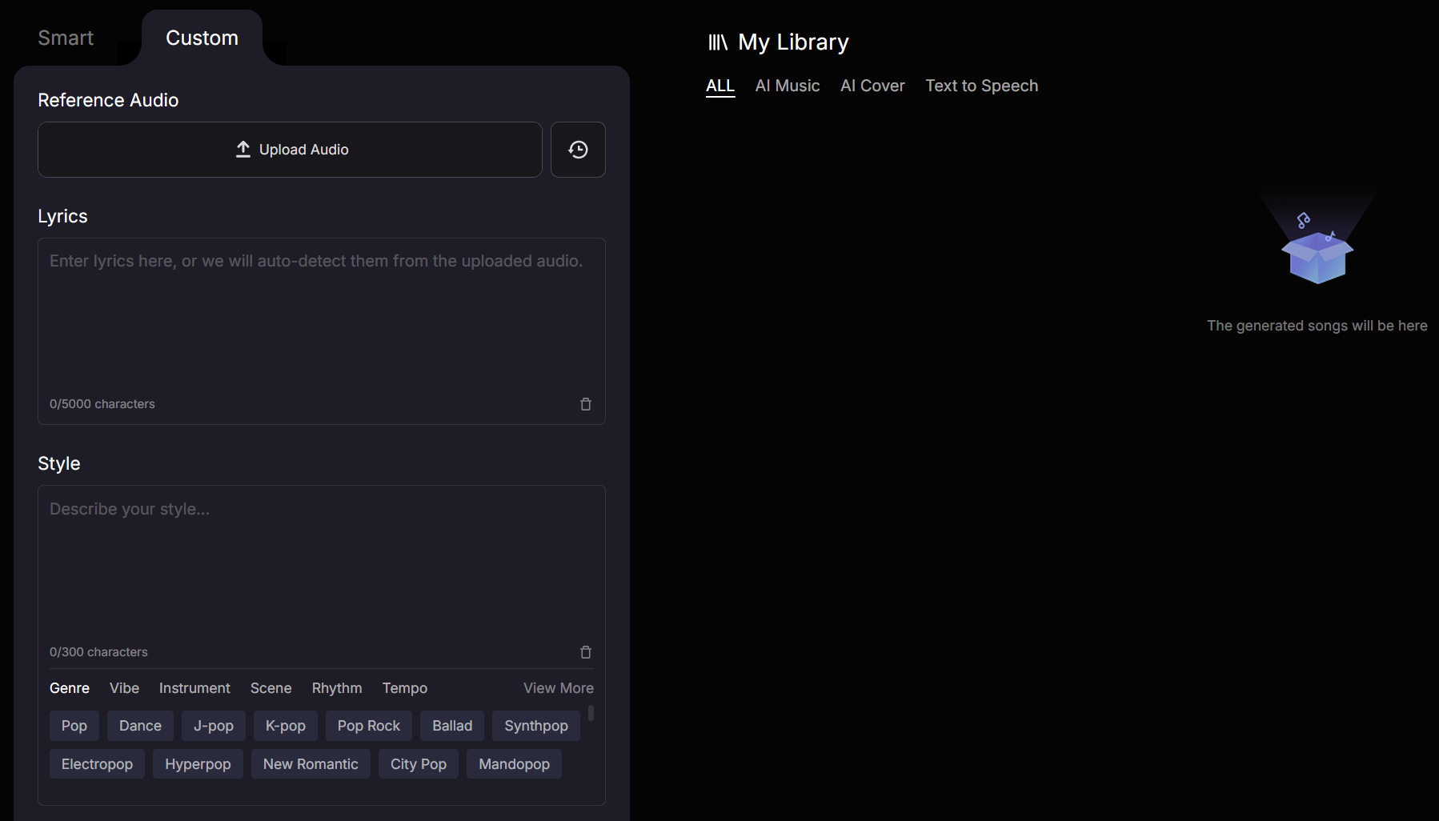Screen dimensions: 1439x821
Task: Select the Custom tab
Action: tap(202, 38)
